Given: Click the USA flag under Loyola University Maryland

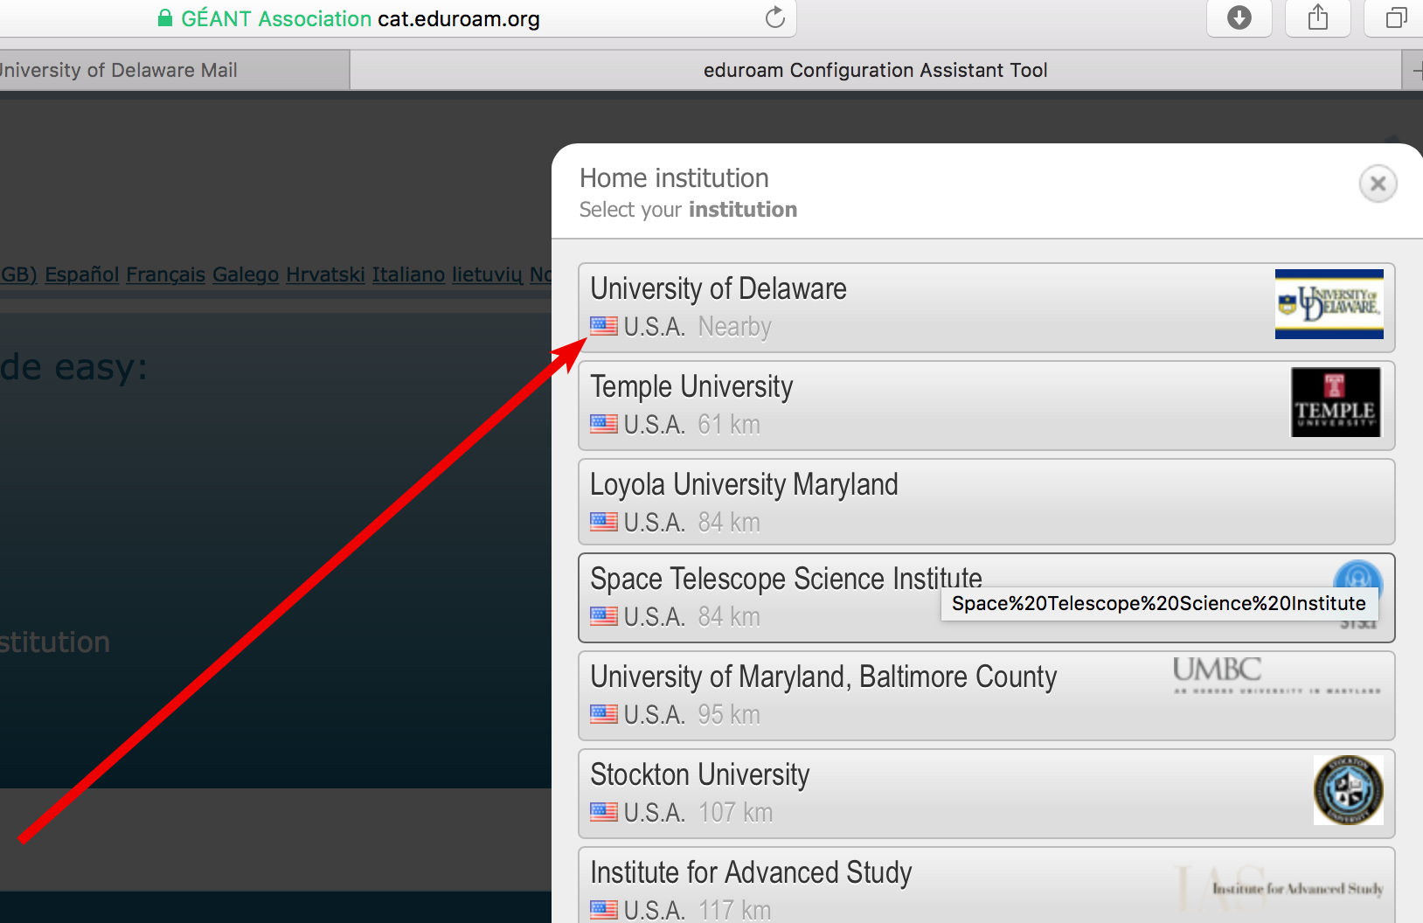Looking at the screenshot, I should click(x=603, y=522).
